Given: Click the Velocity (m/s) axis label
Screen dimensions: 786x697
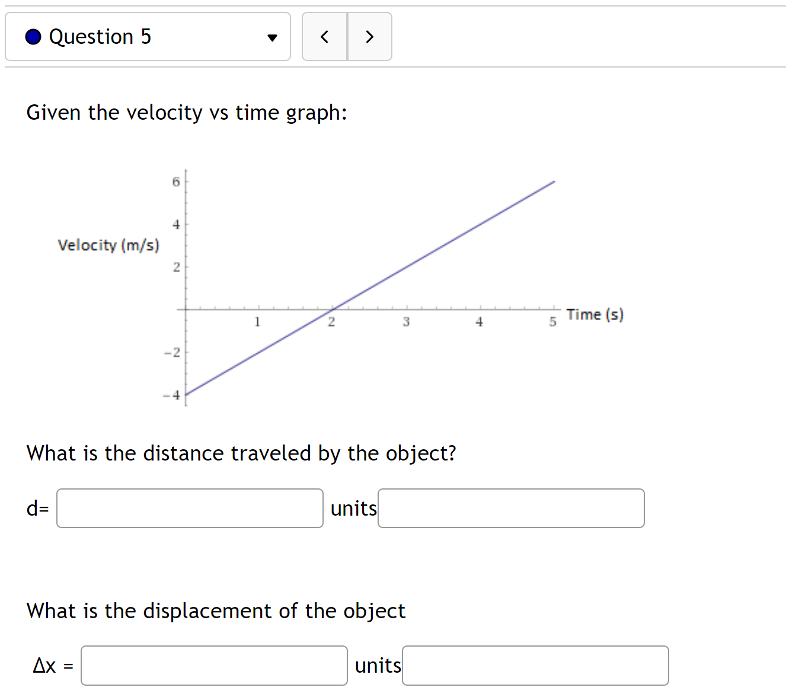Looking at the screenshot, I should pyautogui.click(x=108, y=245).
